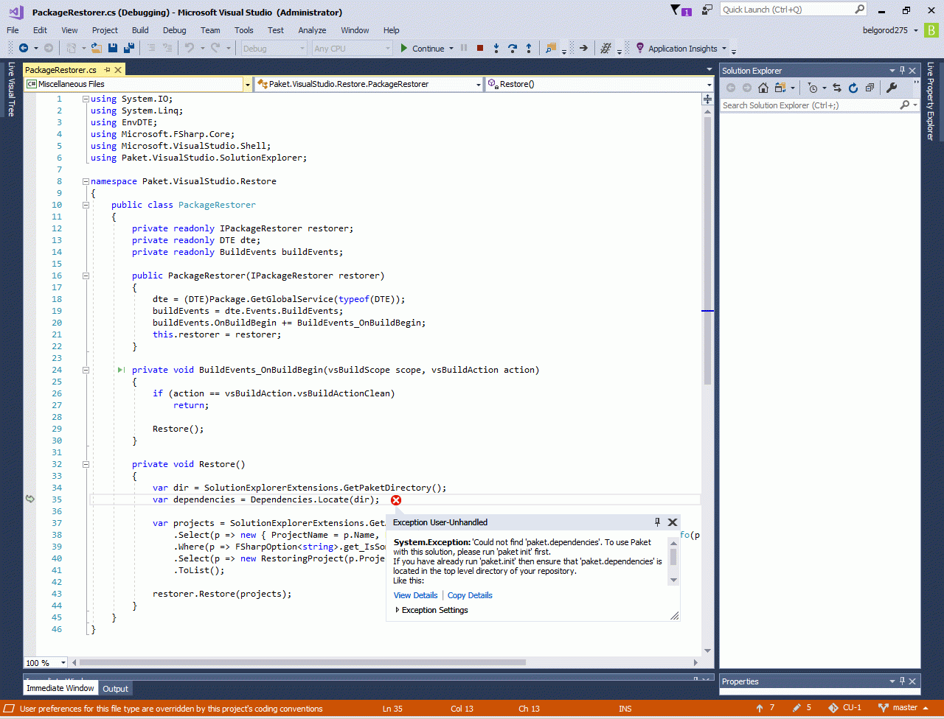Click the Solutions and Folders switch icon
The width and height of the screenshot is (944, 719).
780,88
